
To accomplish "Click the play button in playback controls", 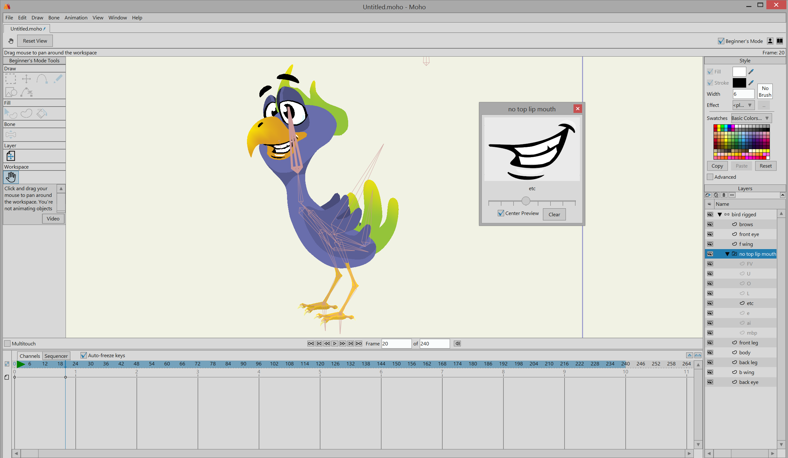I will pos(335,343).
